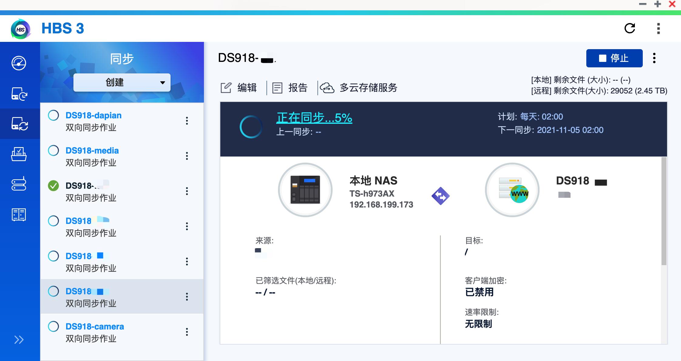681x361 pixels.
Task: Click the 正在同步...5% progress link
Action: [314, 118]
